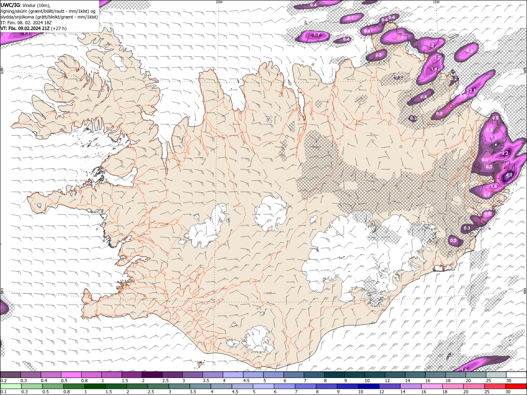
Task: Click the 0.5 green swatch in the lower legend row
Action: click(x=53, y=386)
